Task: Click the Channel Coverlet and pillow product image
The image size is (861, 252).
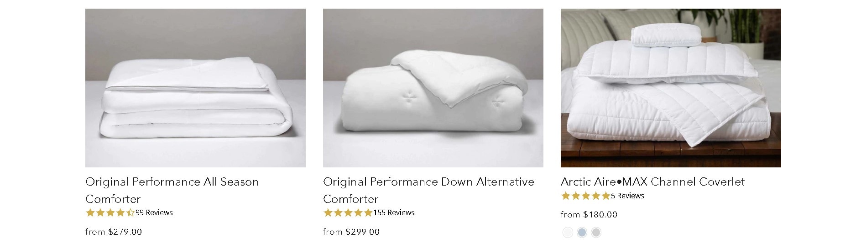Action: click(671, 88)
